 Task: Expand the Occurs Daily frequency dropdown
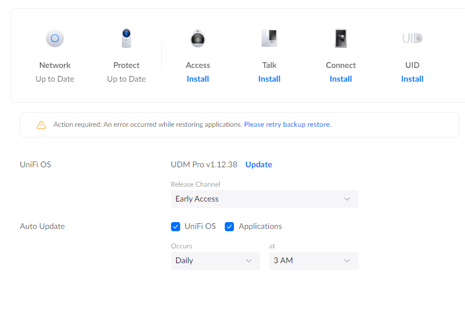[x=212, y=261]
